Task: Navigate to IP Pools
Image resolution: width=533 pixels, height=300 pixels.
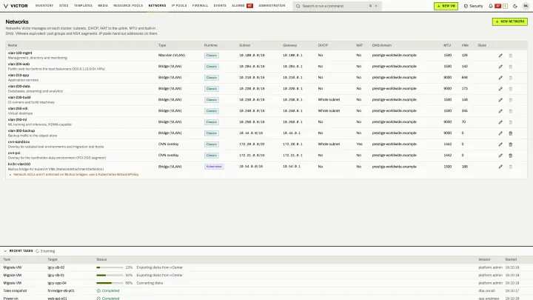Action: click(179, 6)
